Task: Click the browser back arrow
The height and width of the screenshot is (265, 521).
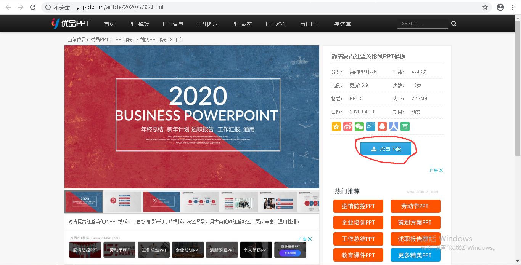Action: point(8,7)
